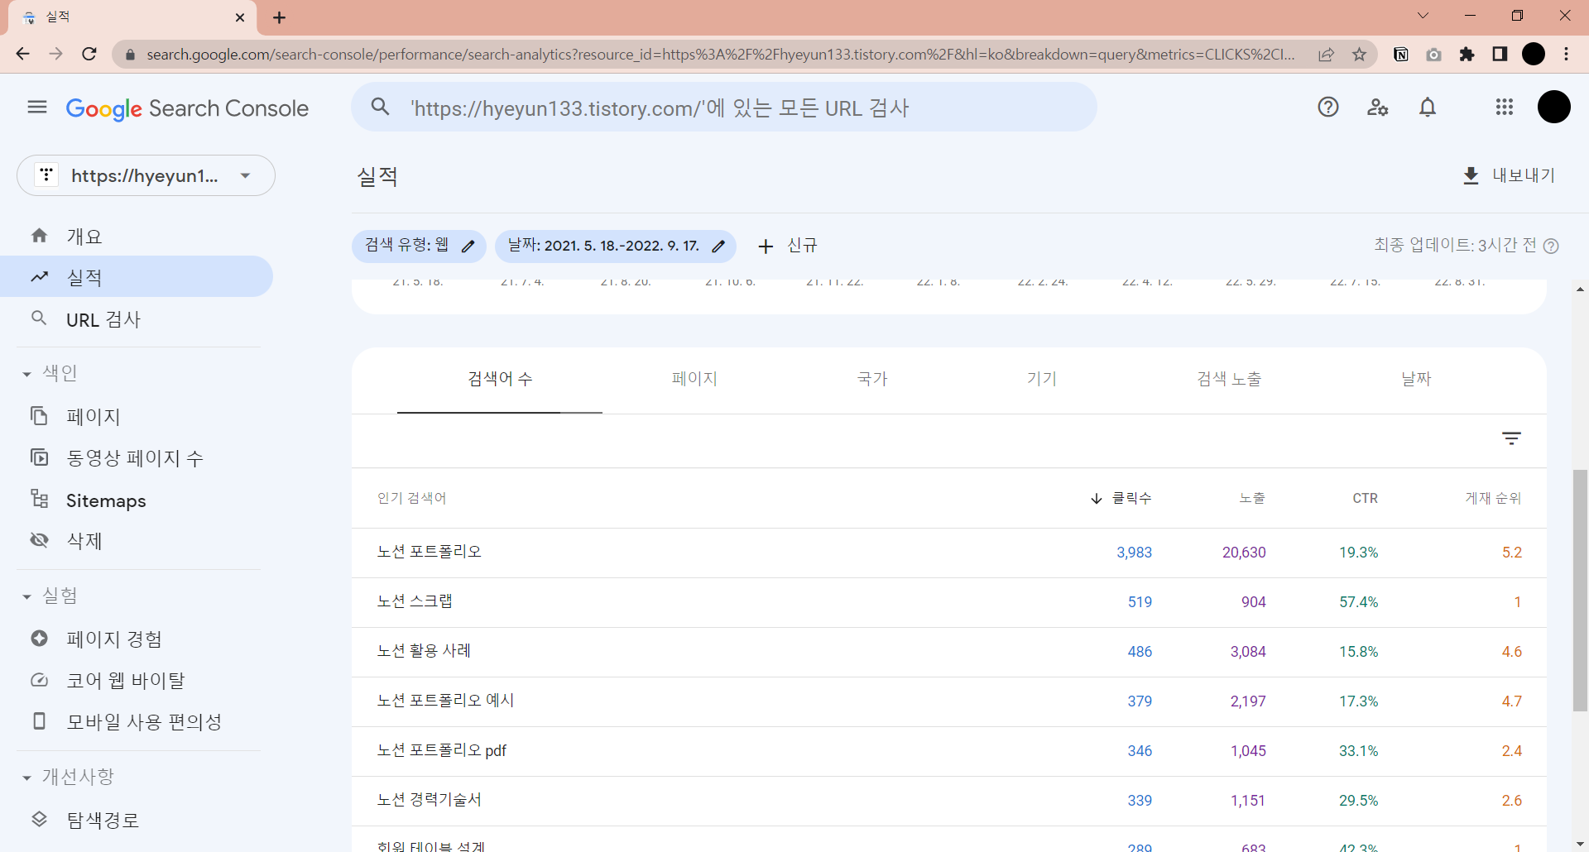Click the Google Search Console logo
The image size is (1589, 852).
coord(187,108)
